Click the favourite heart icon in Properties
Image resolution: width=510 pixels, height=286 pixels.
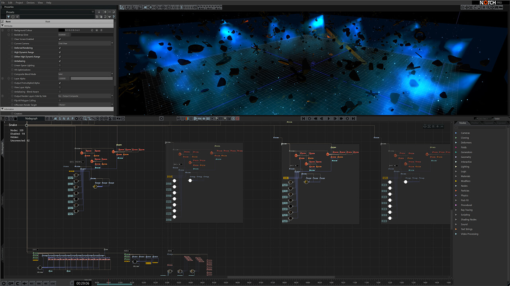click(110, 17)
